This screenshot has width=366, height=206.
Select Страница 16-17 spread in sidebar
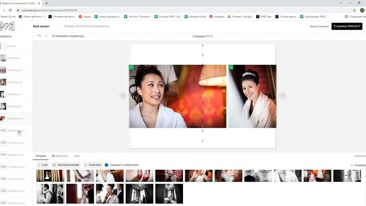click(x=15, y=155)
